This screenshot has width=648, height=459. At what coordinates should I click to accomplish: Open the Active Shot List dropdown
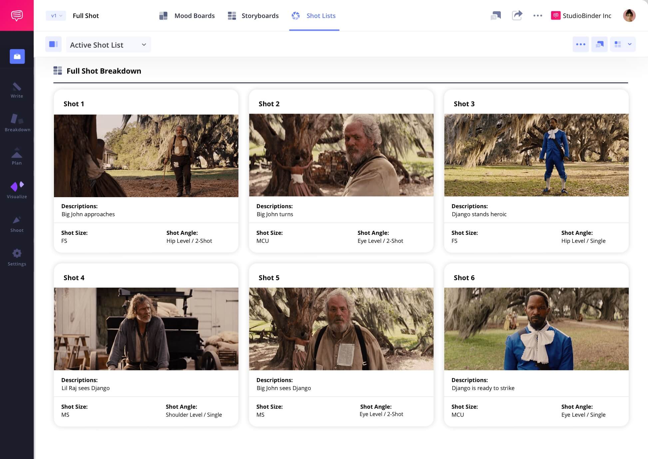click(x=108, y=45)
